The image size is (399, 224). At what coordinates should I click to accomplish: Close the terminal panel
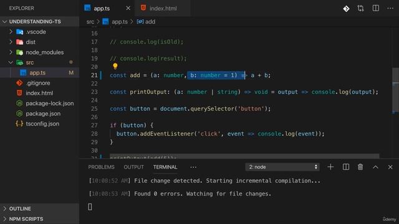point(390,167)
